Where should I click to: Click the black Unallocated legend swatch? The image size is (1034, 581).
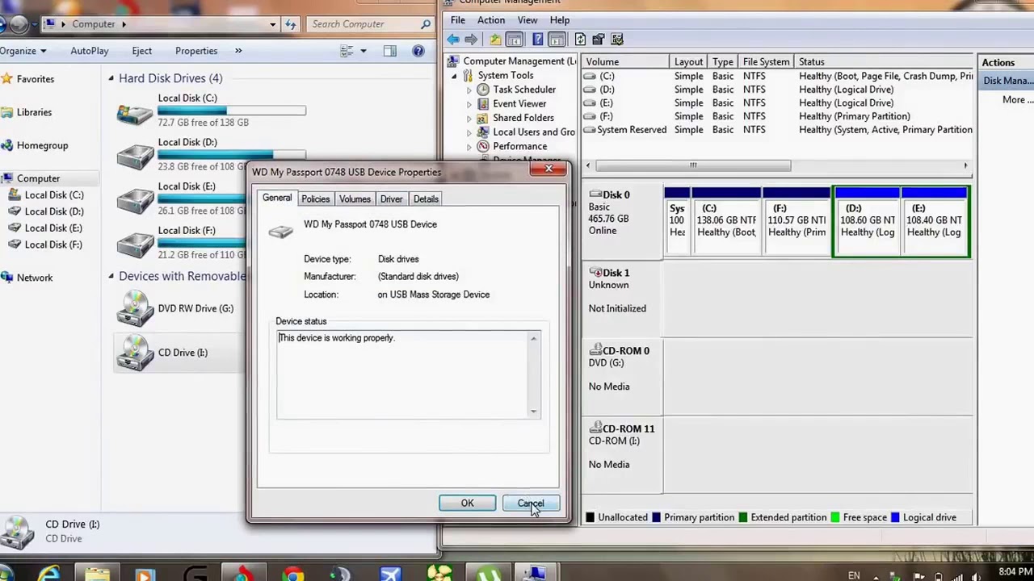(x=590, y=517)
